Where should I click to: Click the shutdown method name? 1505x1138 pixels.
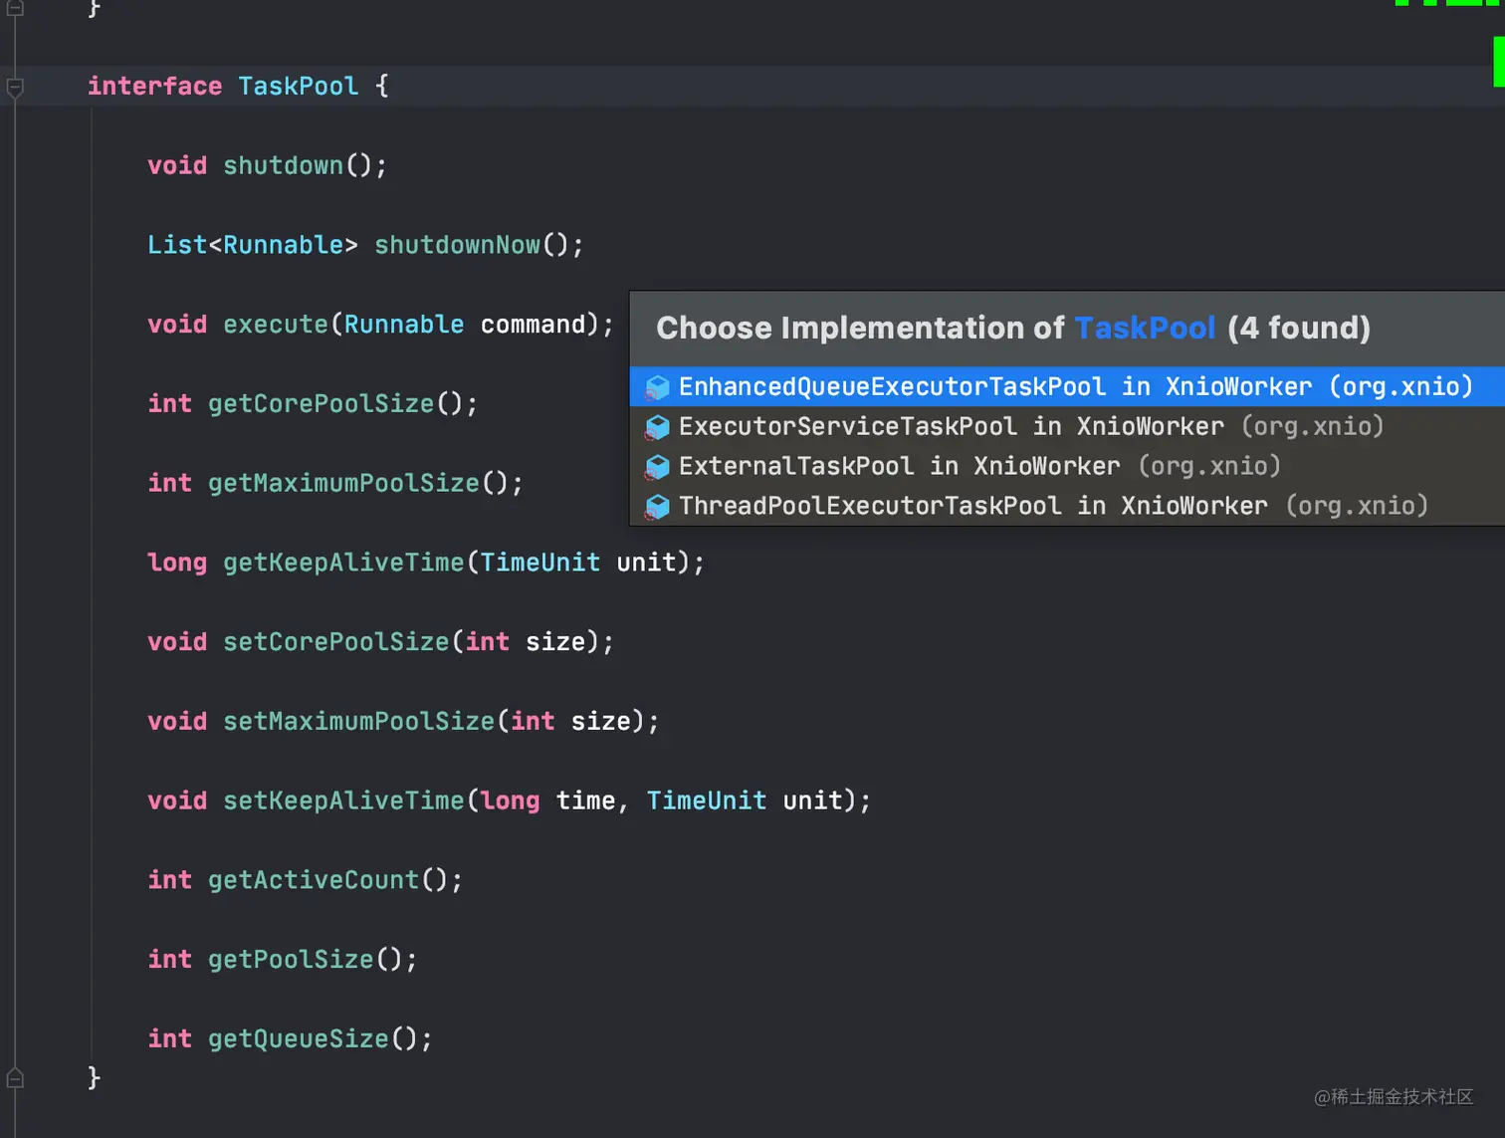tap(283, 165)
